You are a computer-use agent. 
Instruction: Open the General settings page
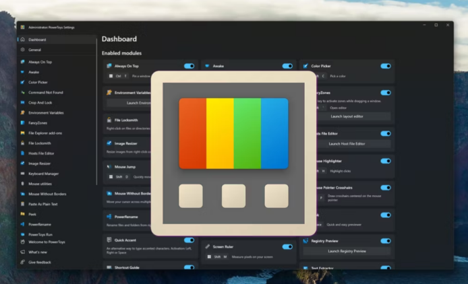pyautogui.click(x=57, y=50)
